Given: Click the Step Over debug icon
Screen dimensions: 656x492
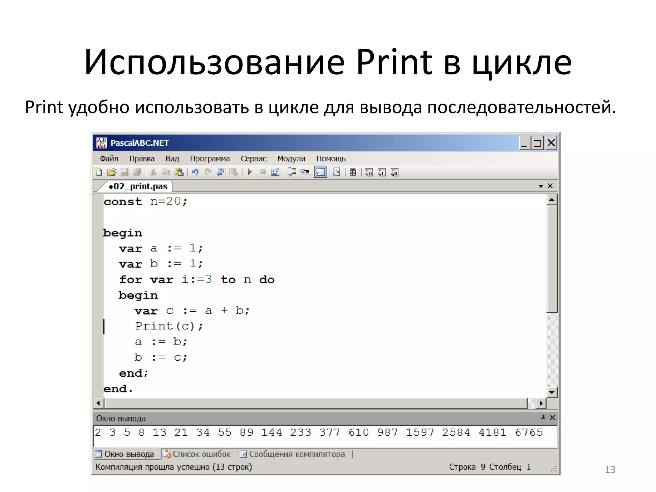Looking at the screenshot, I should (292, 172).
